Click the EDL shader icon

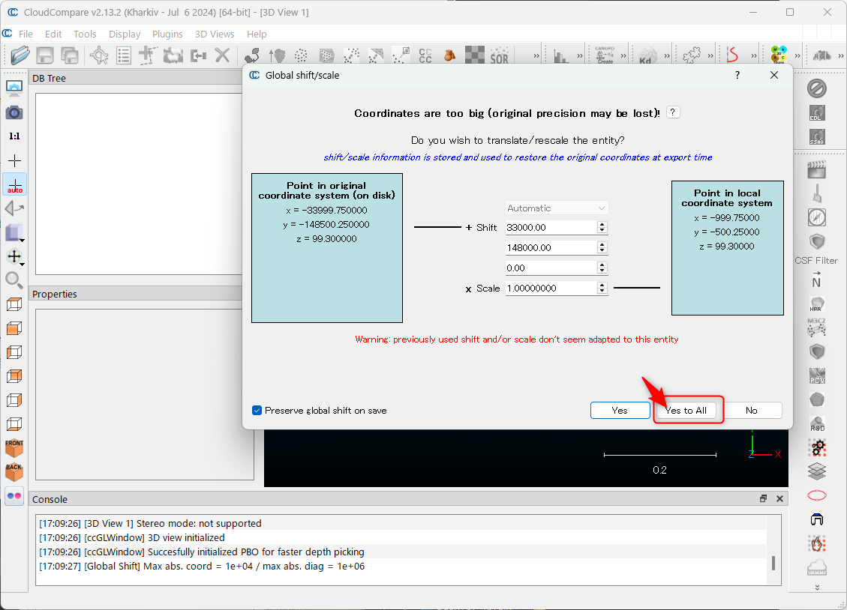[x=817, y=114]
